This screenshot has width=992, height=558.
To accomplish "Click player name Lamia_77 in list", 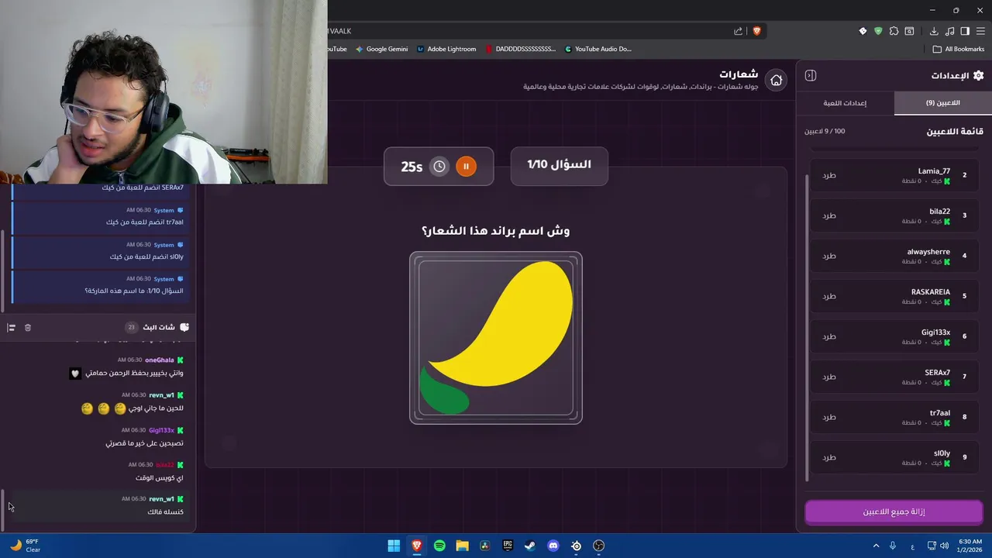I will 934,171.
